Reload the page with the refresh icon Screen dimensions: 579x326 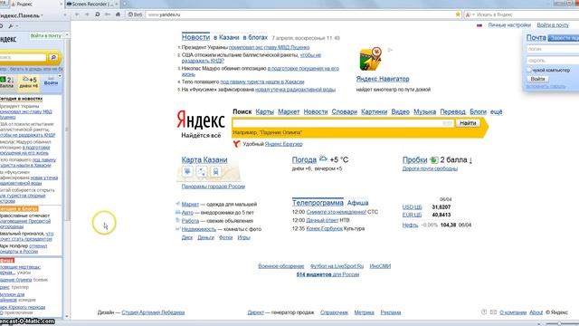coord(97,14)
